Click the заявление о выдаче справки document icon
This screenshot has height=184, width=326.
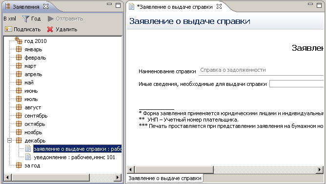28,149
